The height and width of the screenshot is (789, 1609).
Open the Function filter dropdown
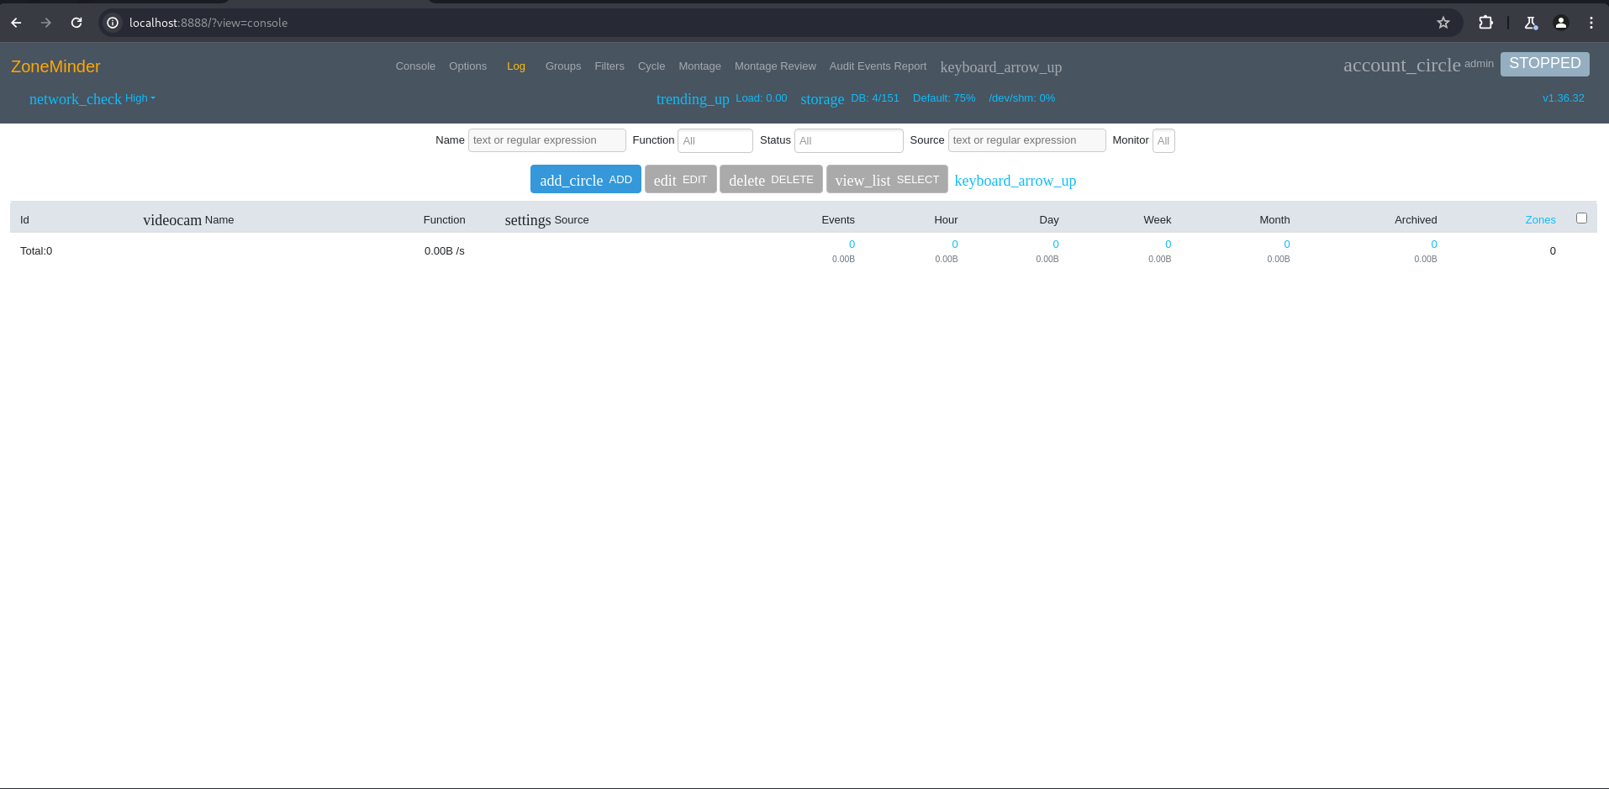715,140
